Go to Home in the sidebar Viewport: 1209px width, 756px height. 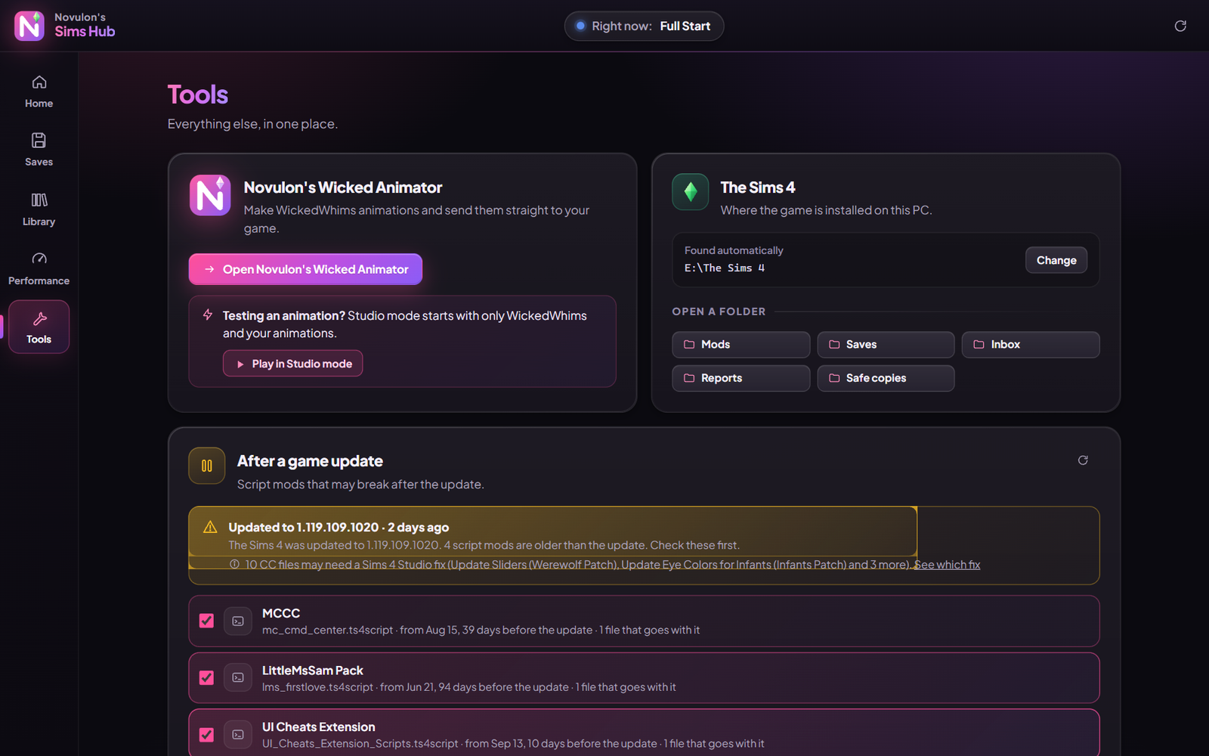tap(39, 91)
